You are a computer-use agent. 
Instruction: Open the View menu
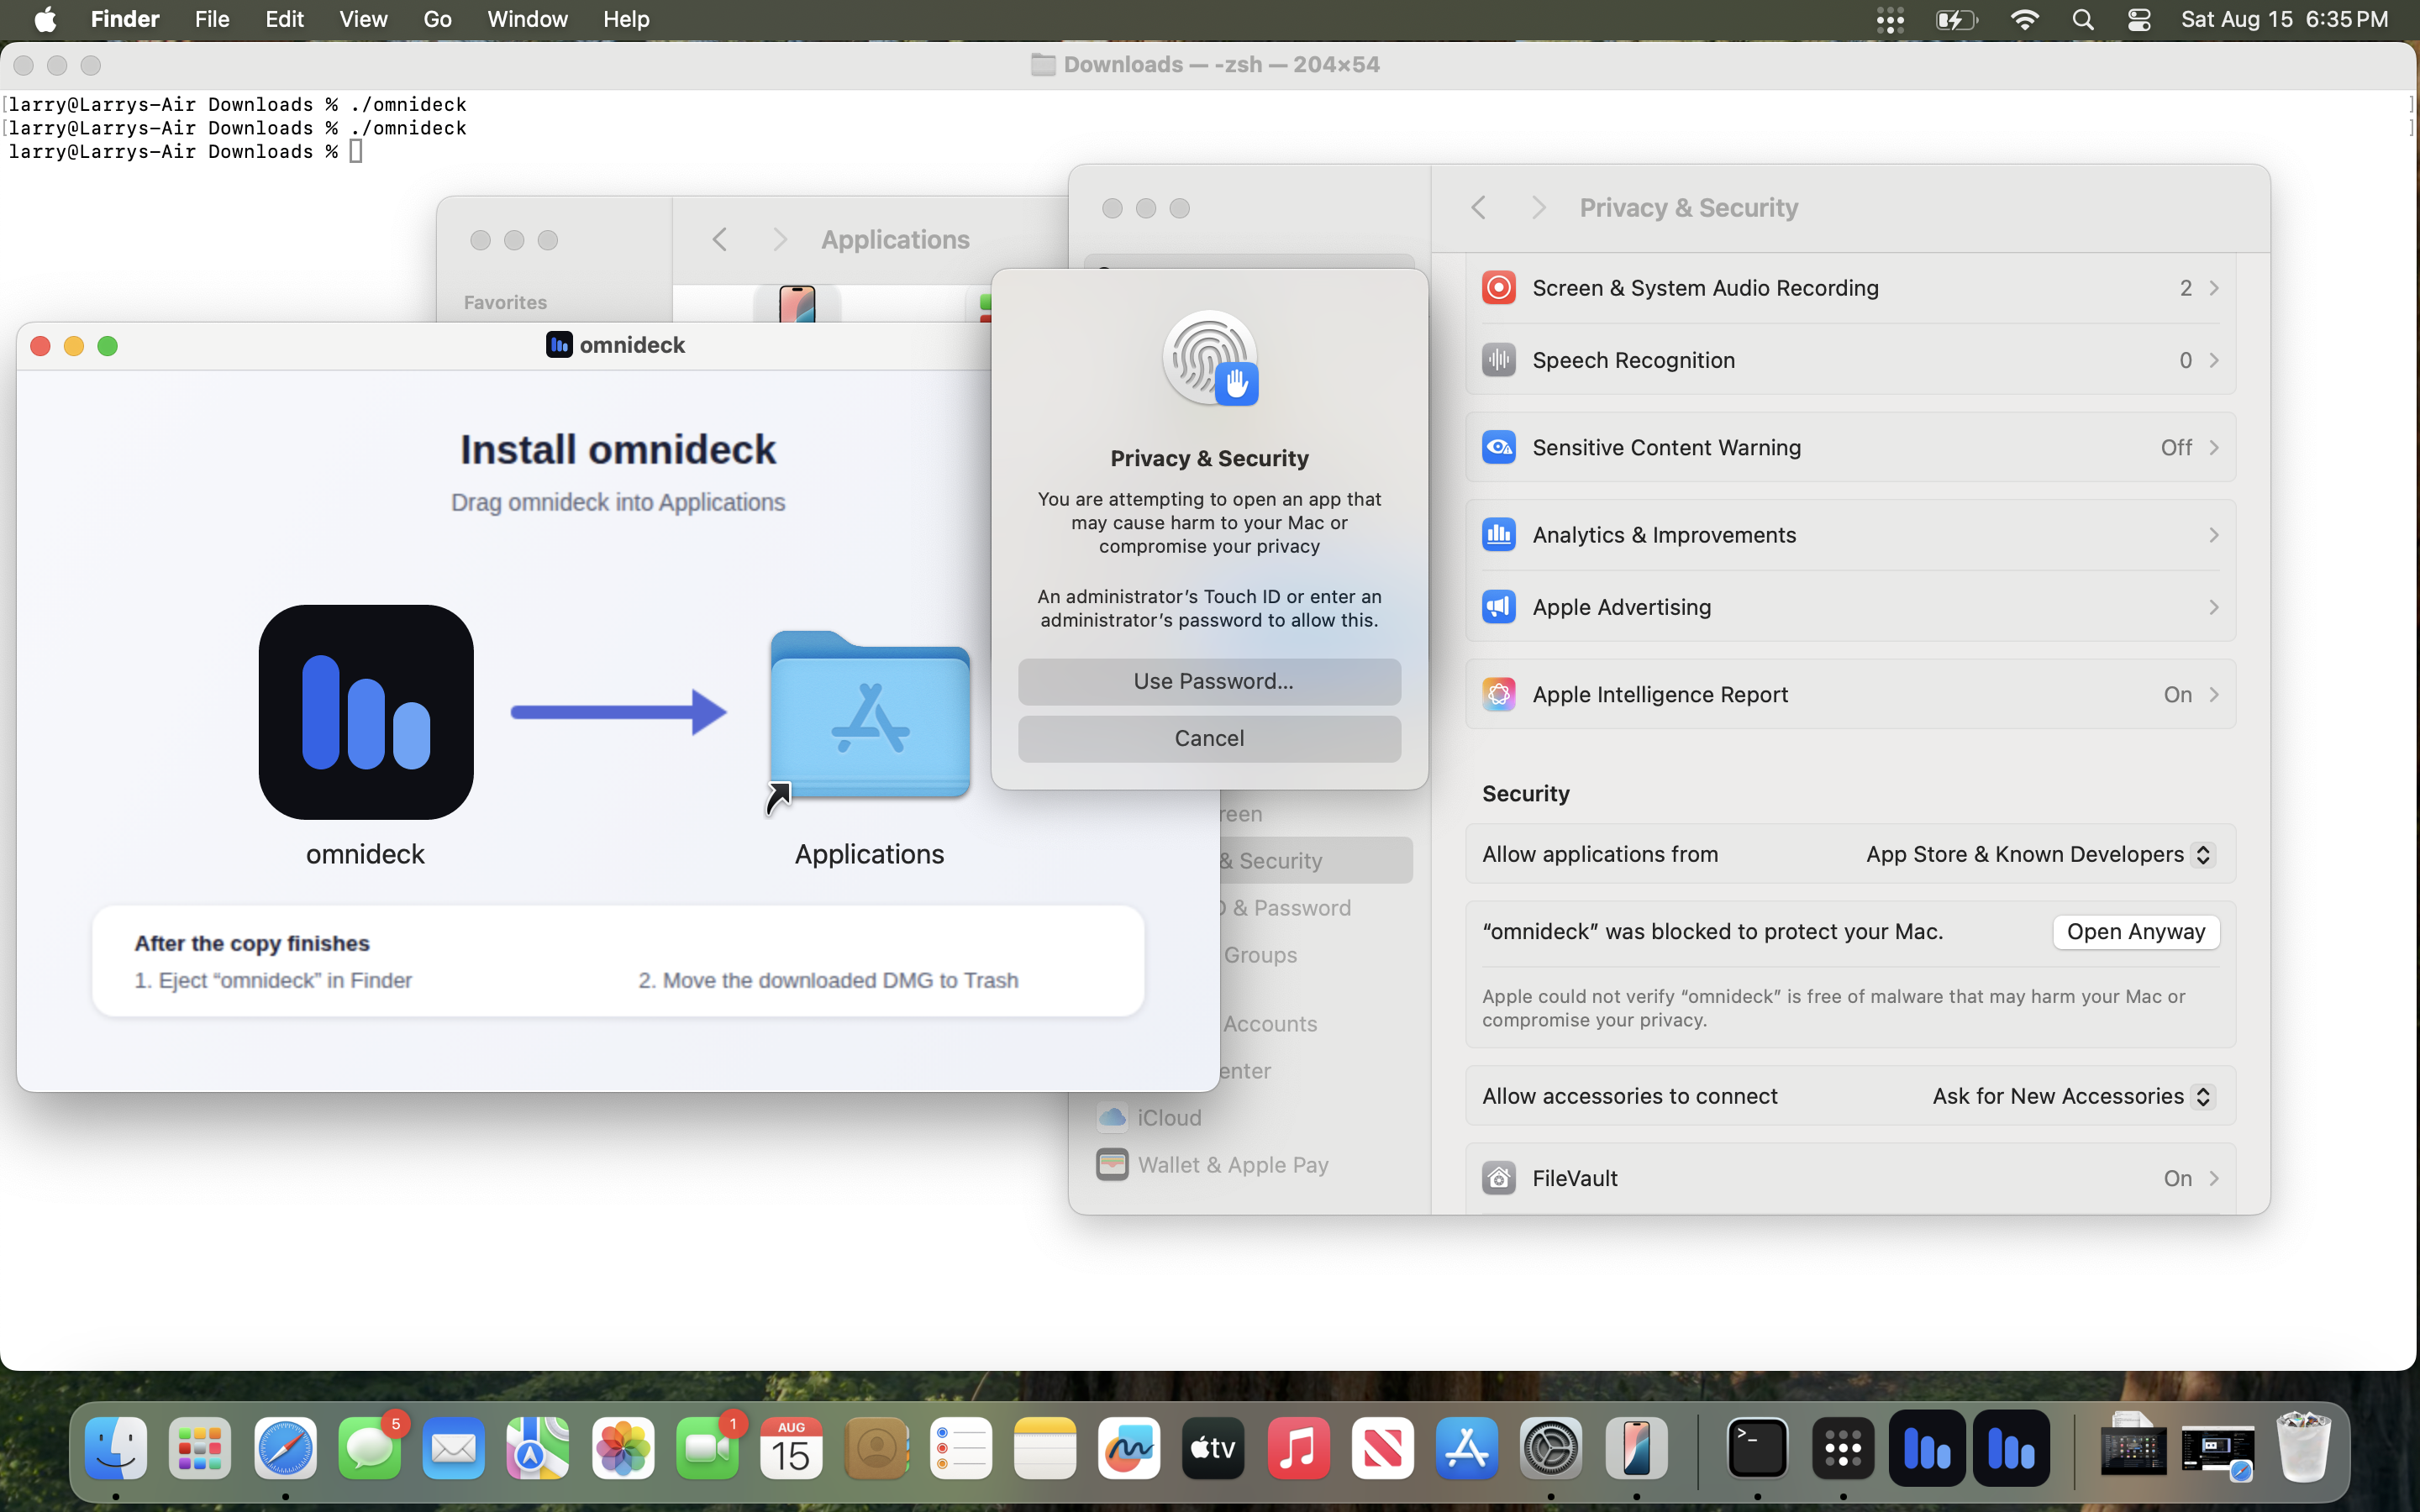(x=363, y=19)
